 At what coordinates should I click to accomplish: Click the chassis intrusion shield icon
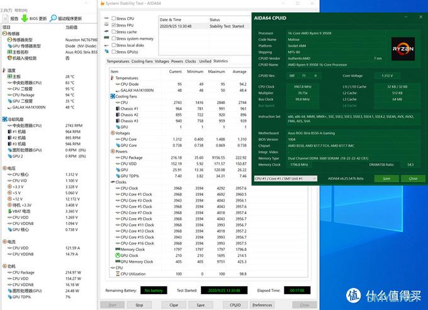[10, 58]
